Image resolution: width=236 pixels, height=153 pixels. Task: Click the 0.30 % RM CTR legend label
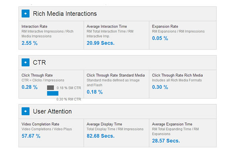(x=69, y=99)
